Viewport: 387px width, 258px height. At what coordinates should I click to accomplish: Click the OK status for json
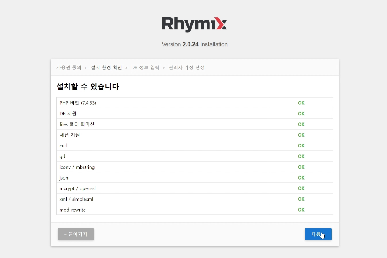click(301, 178)
